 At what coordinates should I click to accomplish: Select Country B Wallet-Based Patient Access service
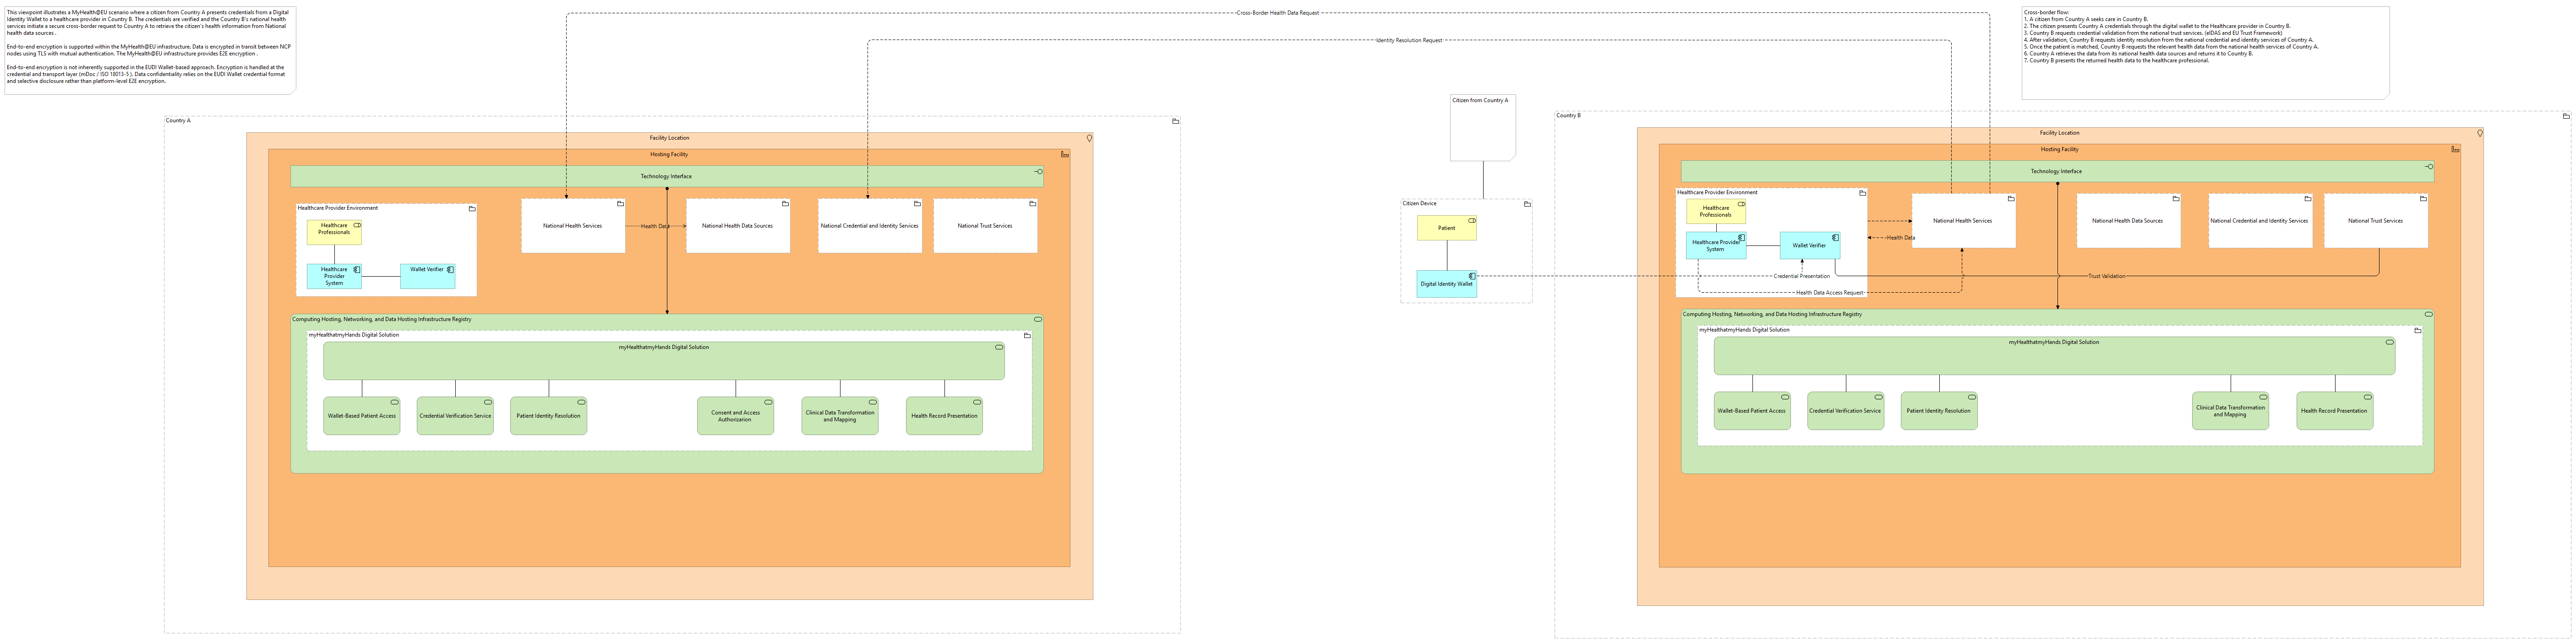click(1752, 411)
